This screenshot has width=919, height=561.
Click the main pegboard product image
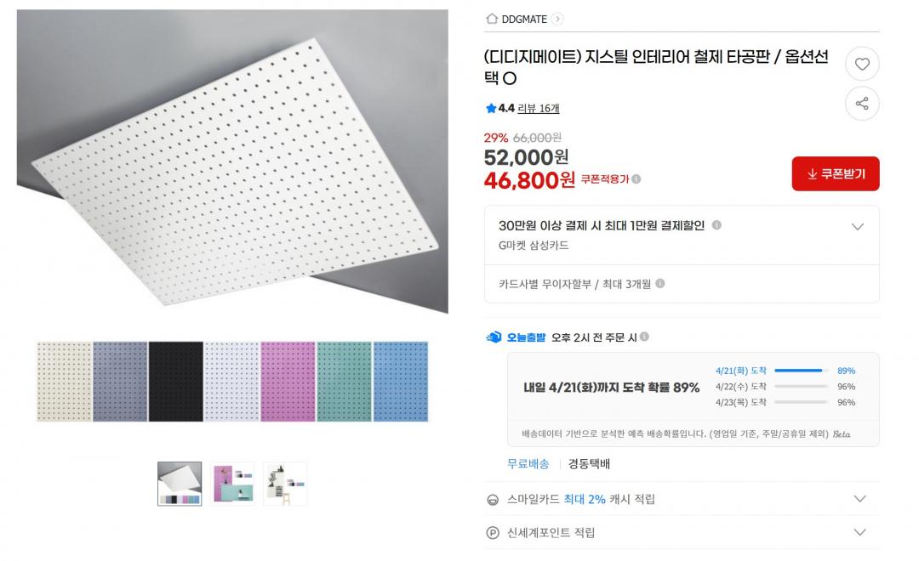point(232,161)
